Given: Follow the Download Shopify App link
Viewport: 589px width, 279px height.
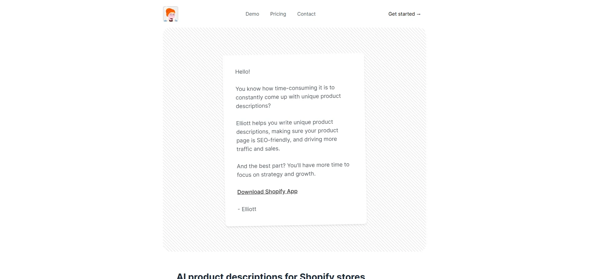Looking at the screenshot, I should (267, 192).
